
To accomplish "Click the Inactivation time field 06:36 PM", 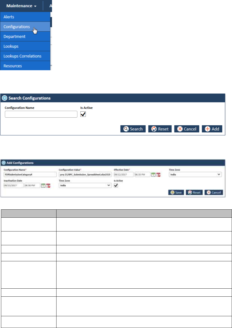I will click(32, 186).
